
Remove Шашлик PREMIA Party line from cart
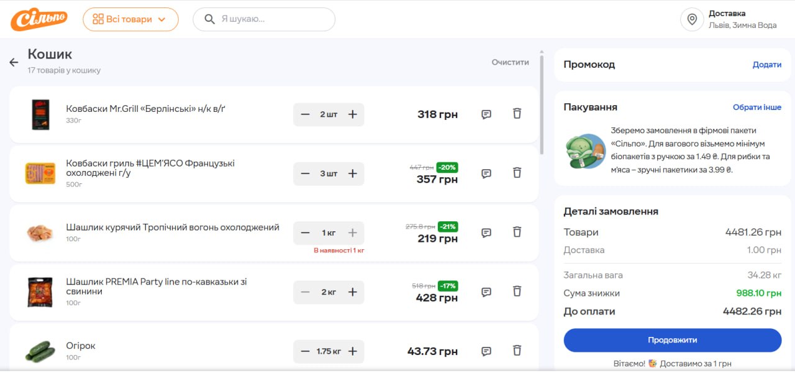517,291
